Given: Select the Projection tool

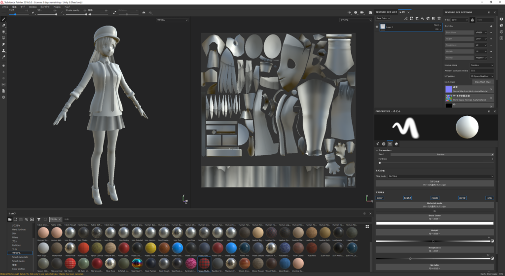Looking at the screenshot, I should click(x=3, y=32).
